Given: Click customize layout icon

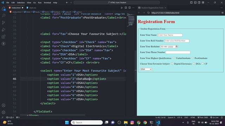Looking at the screenshot, I should pyautogui.click(x=203, y=2).
